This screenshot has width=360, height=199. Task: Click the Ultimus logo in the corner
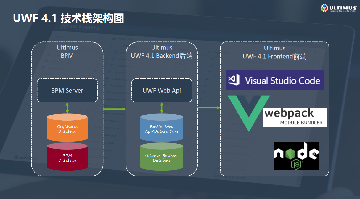338,8
